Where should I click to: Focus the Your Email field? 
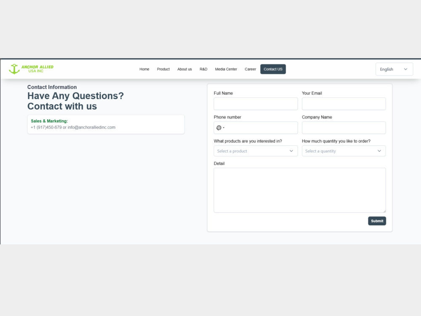tap(344, 104)
